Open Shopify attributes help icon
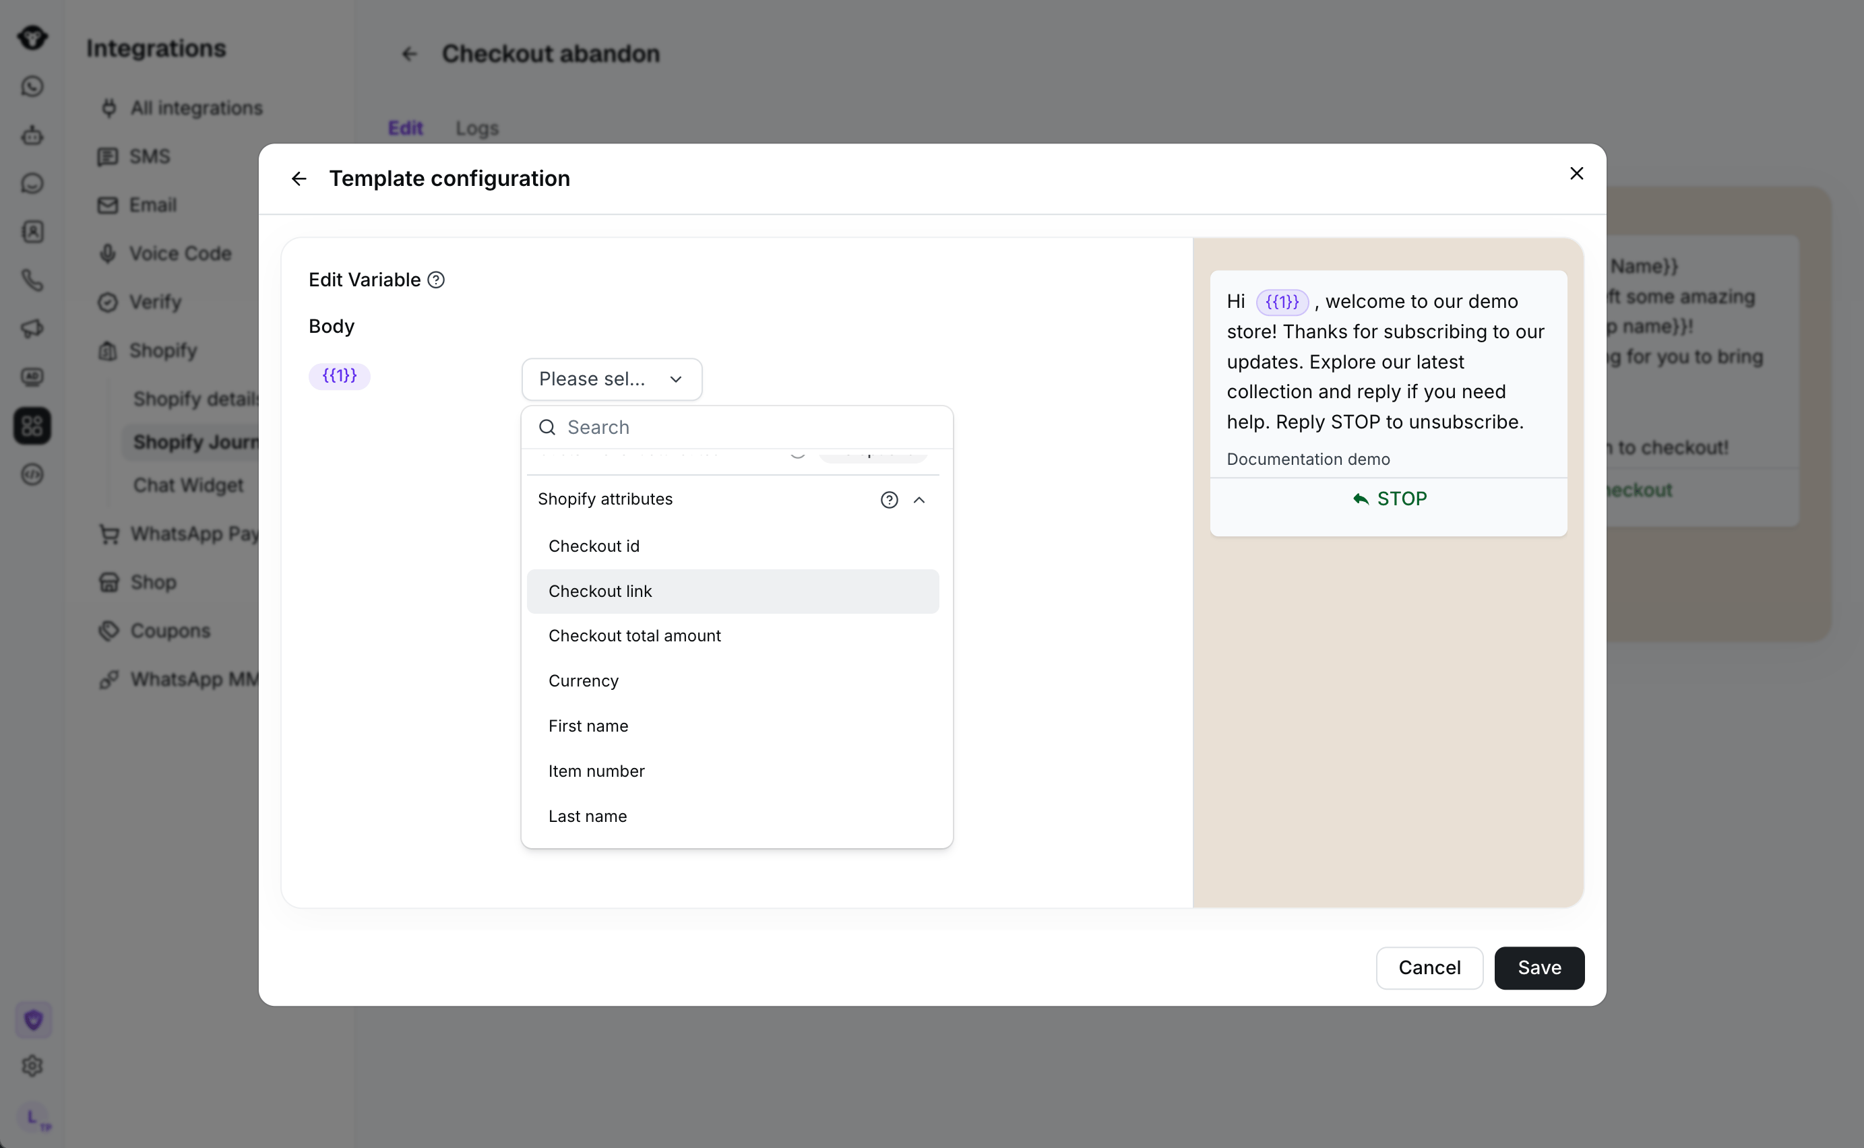This screenshot has width=1864, height=1148. (x=889, y=500)
